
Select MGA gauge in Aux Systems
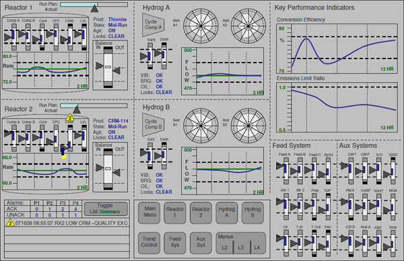point(393,207)
